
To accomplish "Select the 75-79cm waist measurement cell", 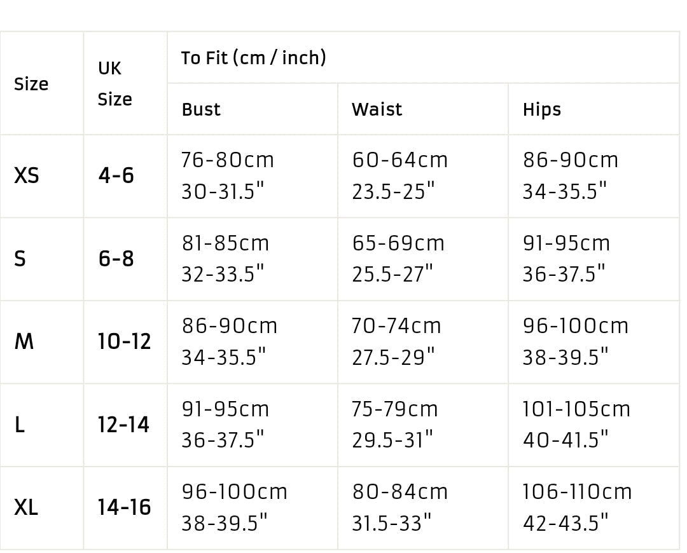I will [x=394, y=425].
